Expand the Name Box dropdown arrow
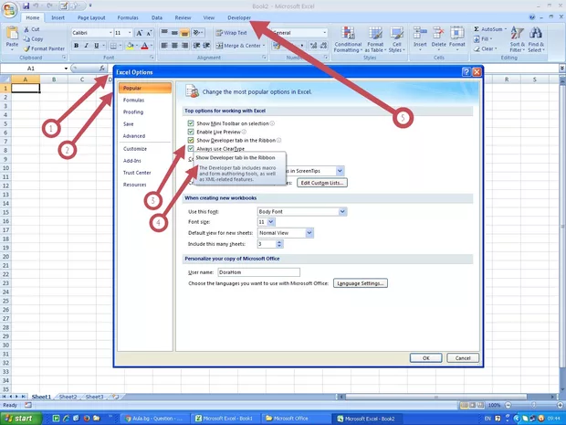The width and height of the screenshot is (566, 425). pyautogui.click(x=66, y=69)
